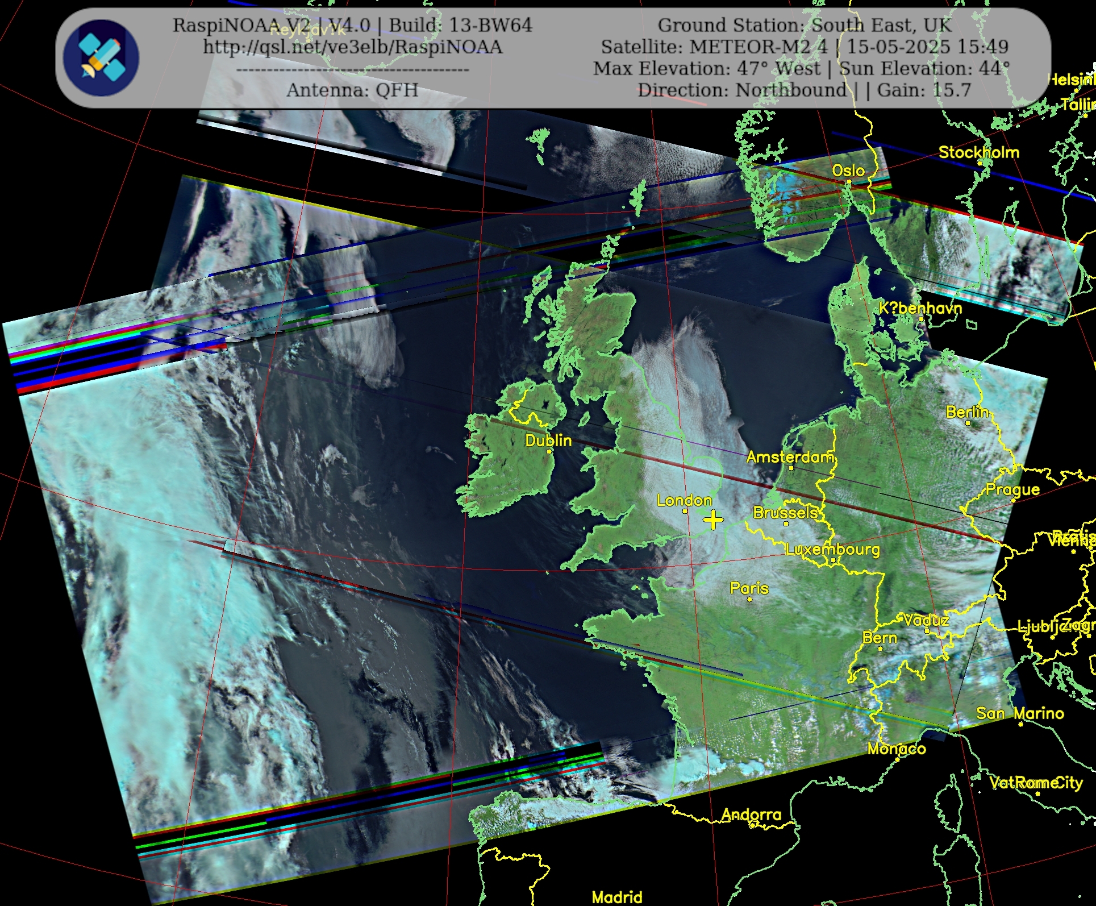Click the K?benhavn city label
Screen dimensions: 1096x906
[920, 308]
